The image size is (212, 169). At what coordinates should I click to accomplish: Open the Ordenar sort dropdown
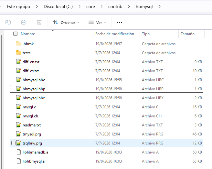click(66, 22)
